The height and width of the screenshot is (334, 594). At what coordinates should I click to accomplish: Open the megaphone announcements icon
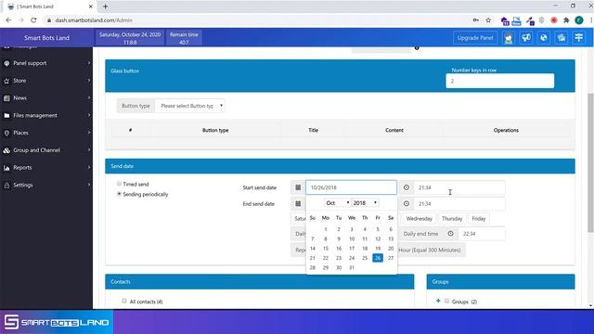point(526,37)
